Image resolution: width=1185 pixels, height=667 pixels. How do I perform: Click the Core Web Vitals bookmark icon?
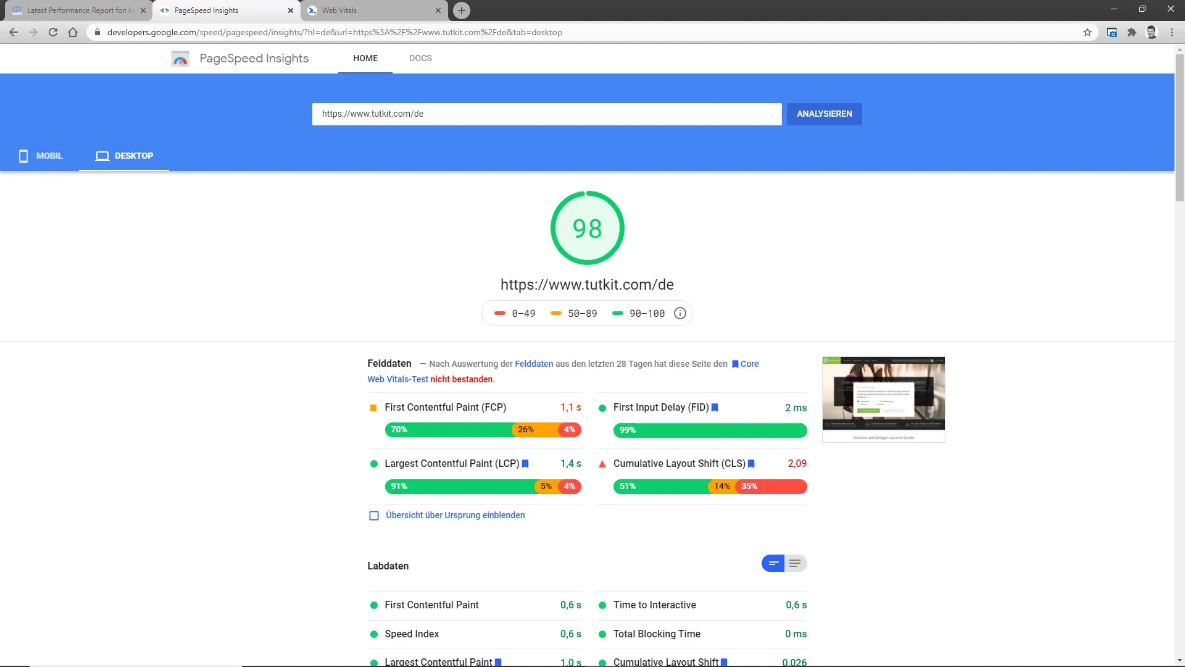click(735, 364)
